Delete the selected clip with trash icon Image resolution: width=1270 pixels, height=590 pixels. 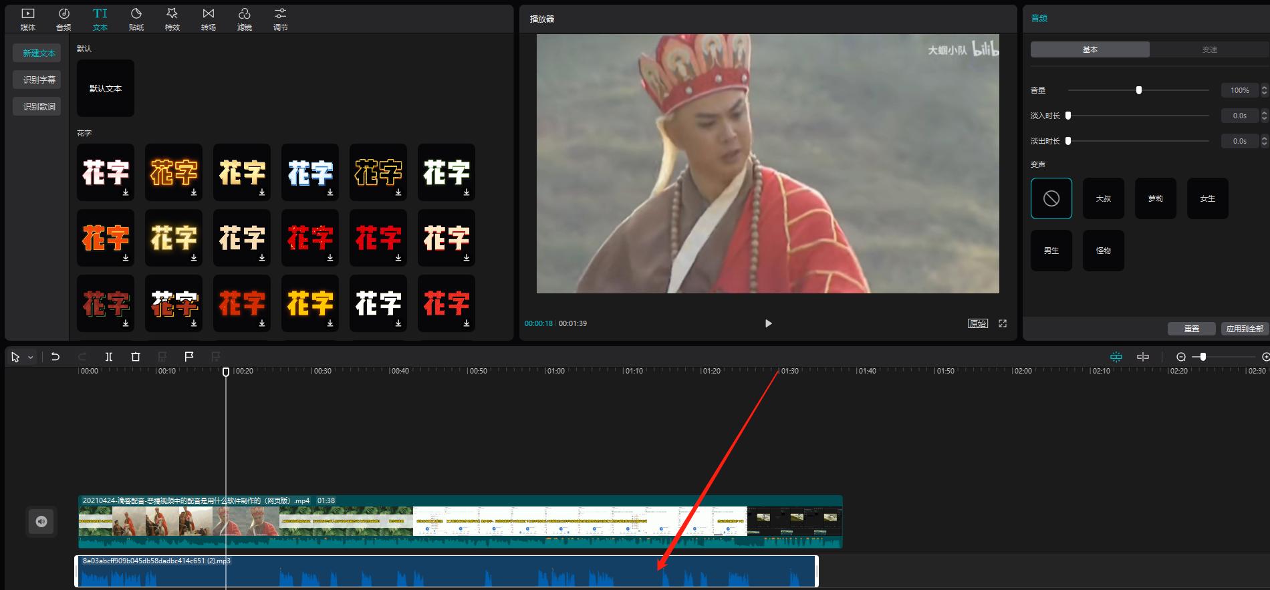136,357
